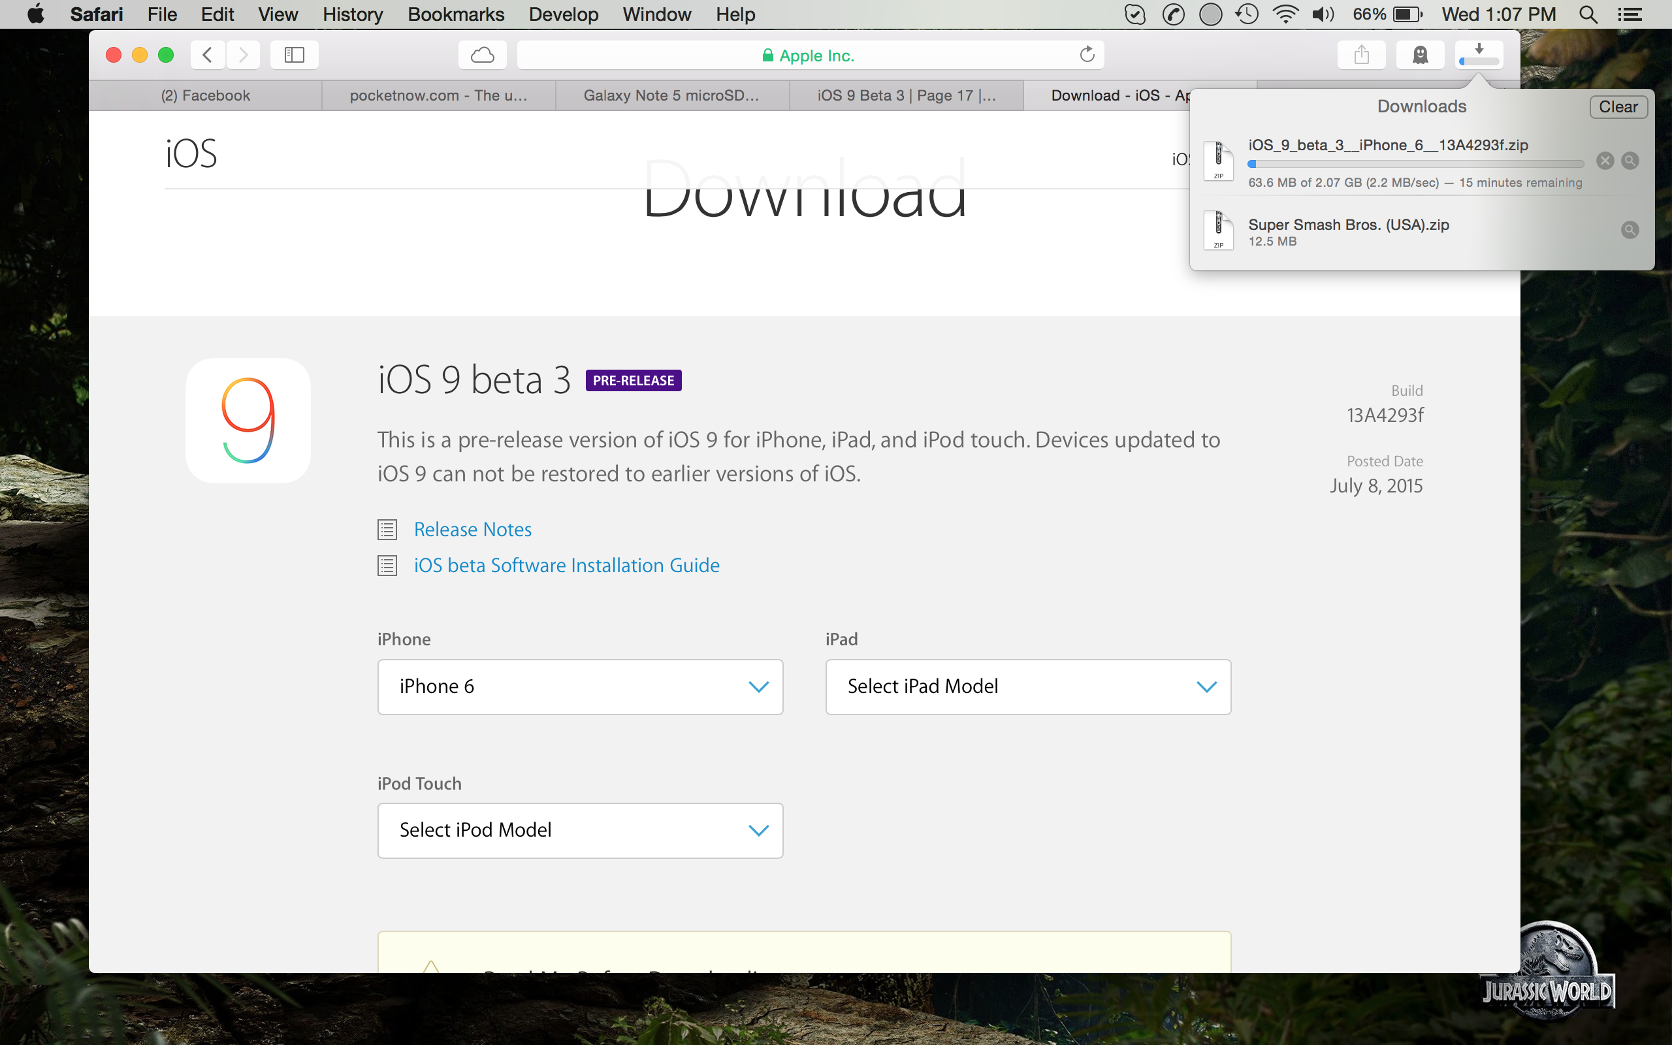Viewport: 1672px width, 1045px height.
Task: Click the iOS header link
Action: [x=191, y=153]
